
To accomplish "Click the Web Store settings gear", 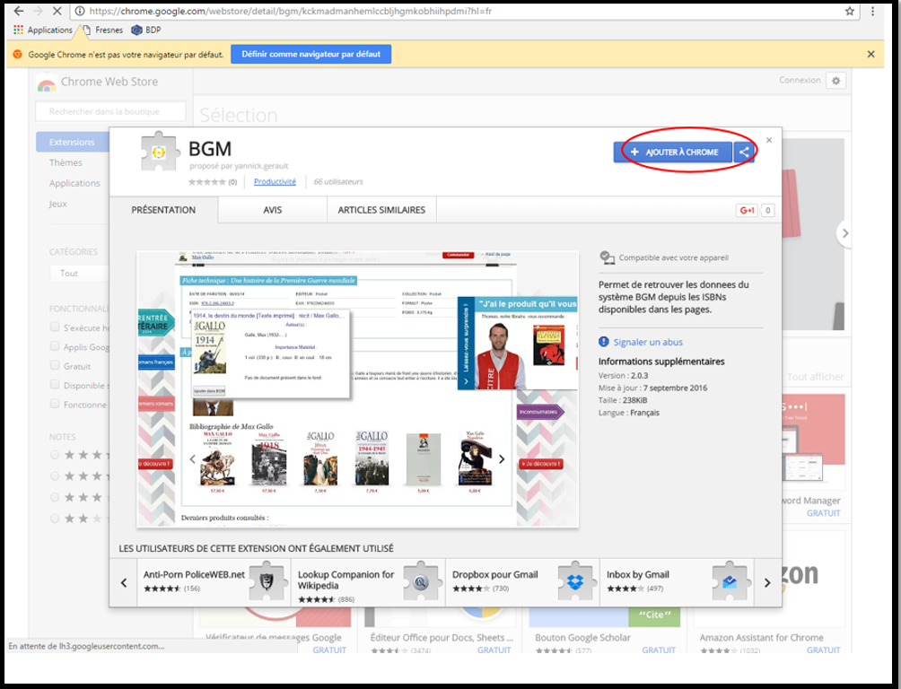I will coord(836,81).
